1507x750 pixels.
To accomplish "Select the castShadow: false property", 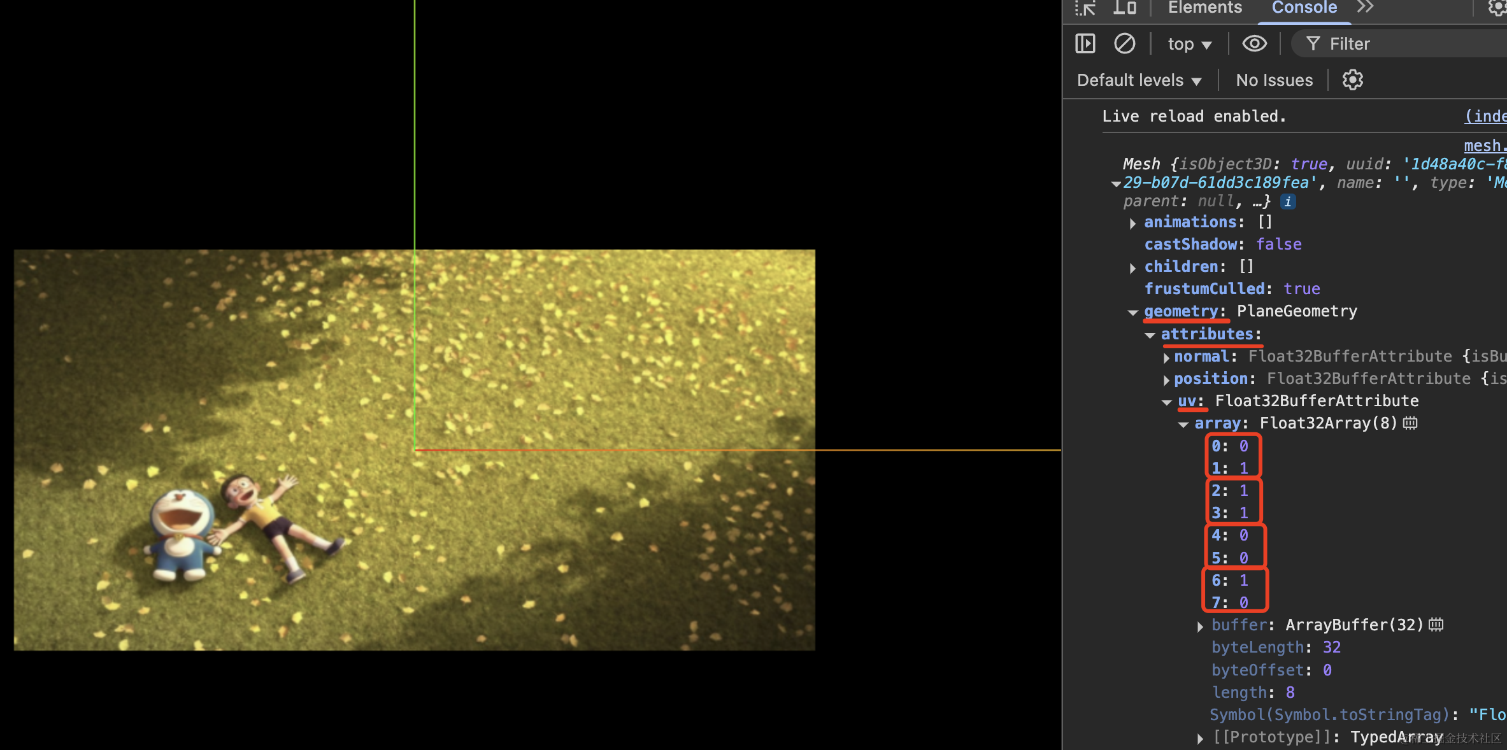I will 1222,244.
